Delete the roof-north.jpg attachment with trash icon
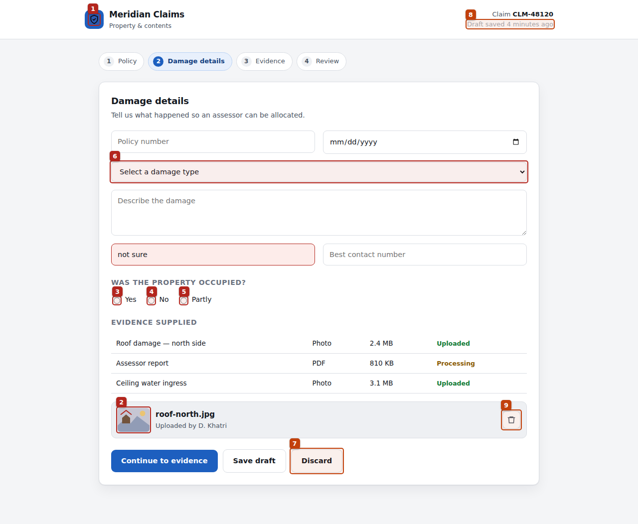 tap(511, 420)
